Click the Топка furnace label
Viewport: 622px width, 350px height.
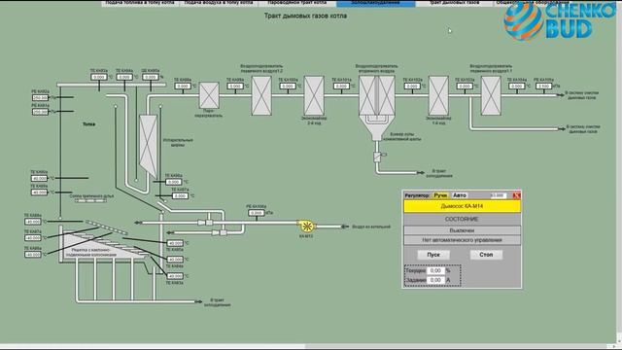88,124
